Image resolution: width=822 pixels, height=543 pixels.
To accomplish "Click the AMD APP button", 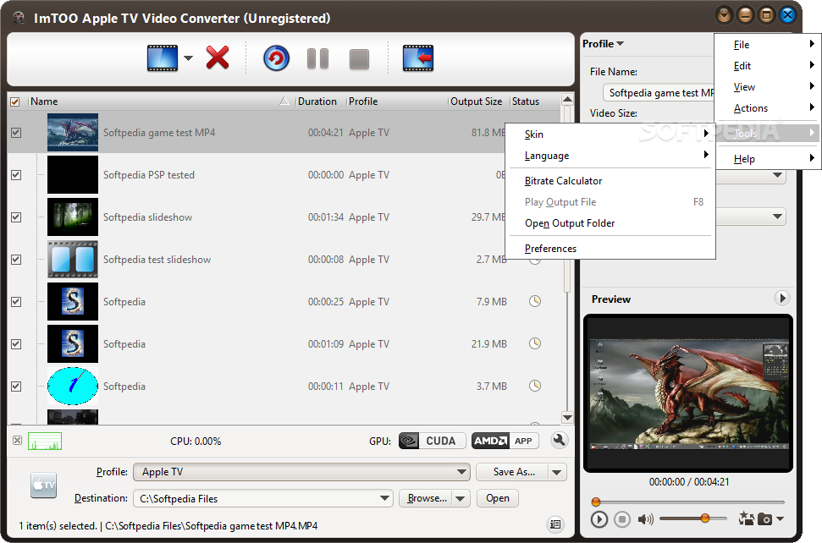I will pyautogui.click(x=505, y=441).
